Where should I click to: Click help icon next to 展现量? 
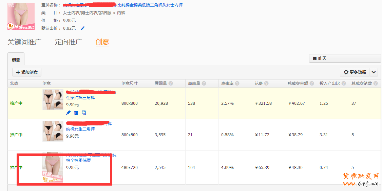pyautogui.click(x=171, y=83)
